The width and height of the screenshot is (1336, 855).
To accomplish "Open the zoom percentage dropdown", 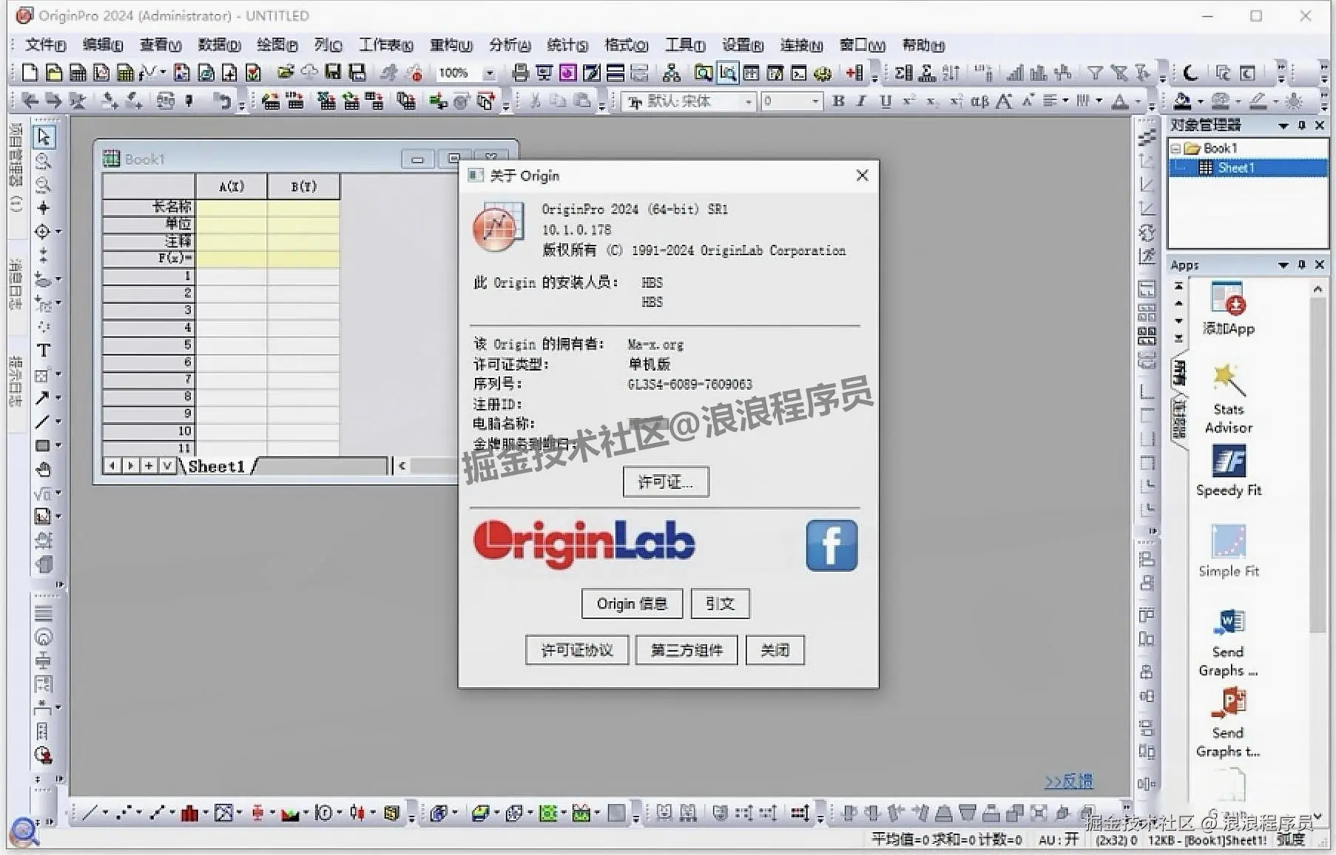I will pos(488,73).
